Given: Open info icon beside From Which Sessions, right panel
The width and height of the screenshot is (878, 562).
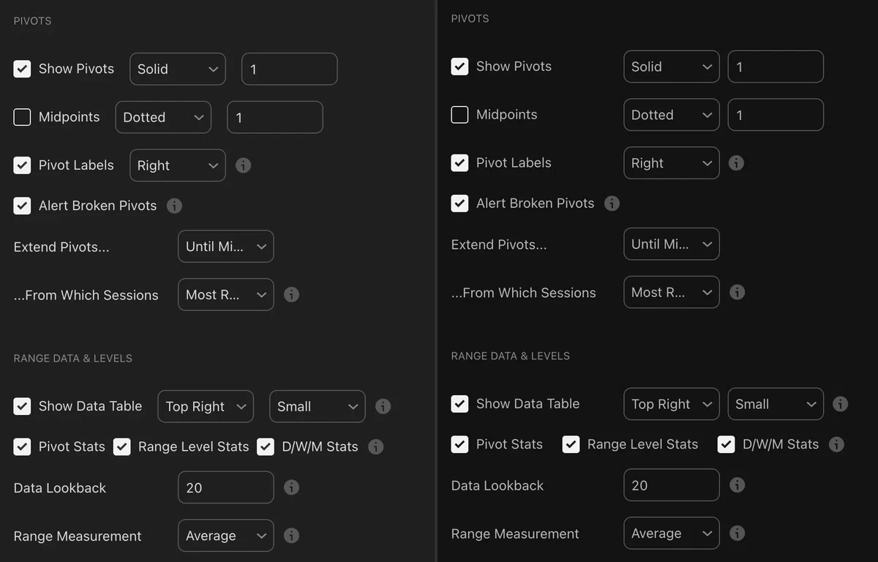Looking at the screenshot, I should coord(738,293).
